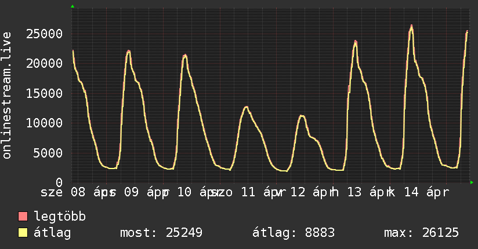478x249 pixels.
Task: Click the sze 08 ápr date label
Action: (x=78, y=192)
